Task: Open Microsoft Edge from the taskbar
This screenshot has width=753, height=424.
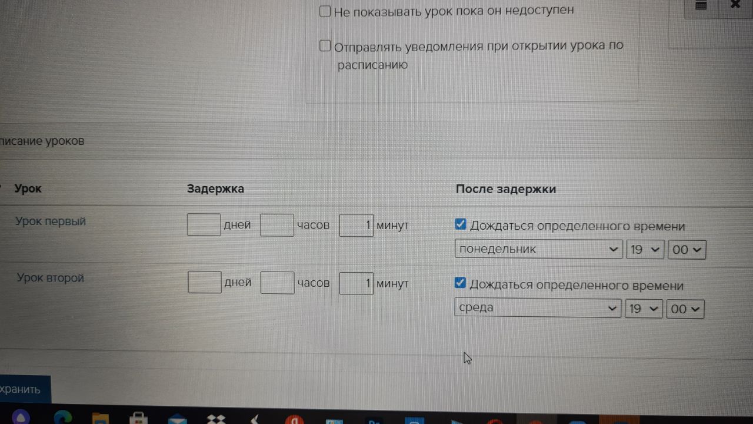Action: tap(62, 418)
